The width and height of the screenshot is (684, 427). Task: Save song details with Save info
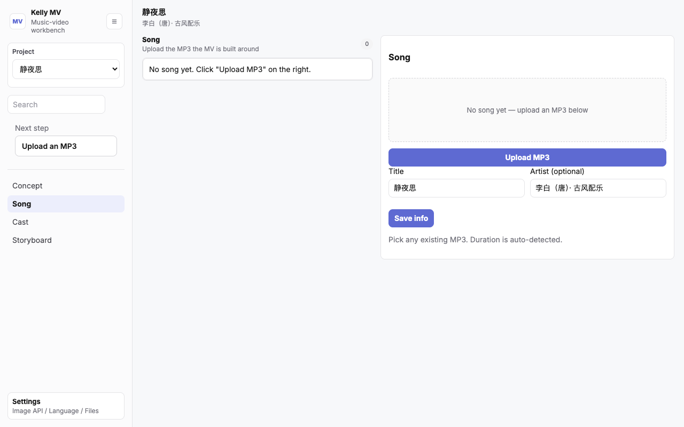point(411,218)
